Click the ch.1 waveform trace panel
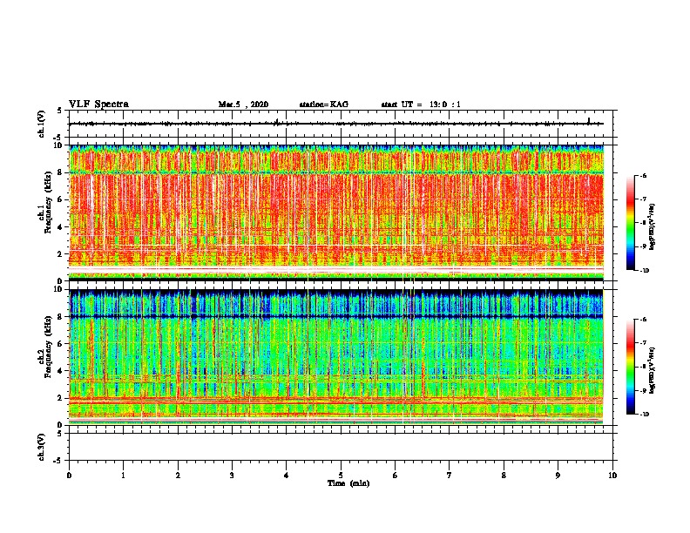The image size is (690, 533). click(x=341, y=124)
